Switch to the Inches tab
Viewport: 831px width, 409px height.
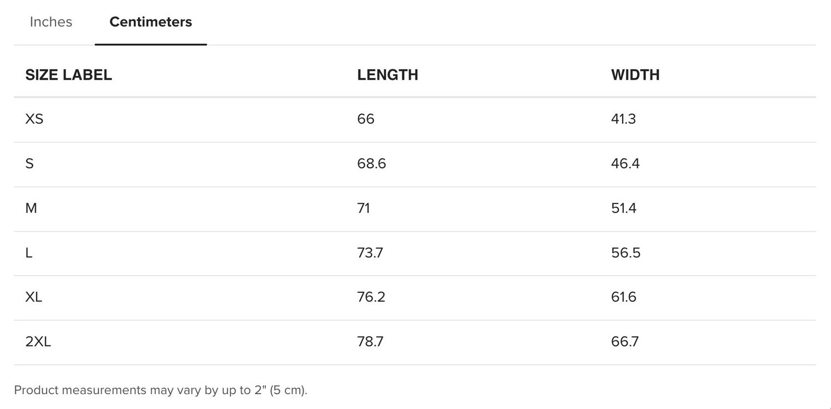point(51,22)
